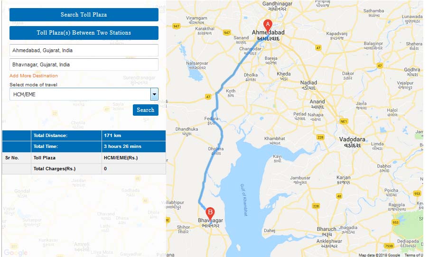Image resolution: width=428 pixels, height=257 pixels.
Task: Click the NE1 expressway shield icon
Action: pyautogui.click(x=344, y=121)
